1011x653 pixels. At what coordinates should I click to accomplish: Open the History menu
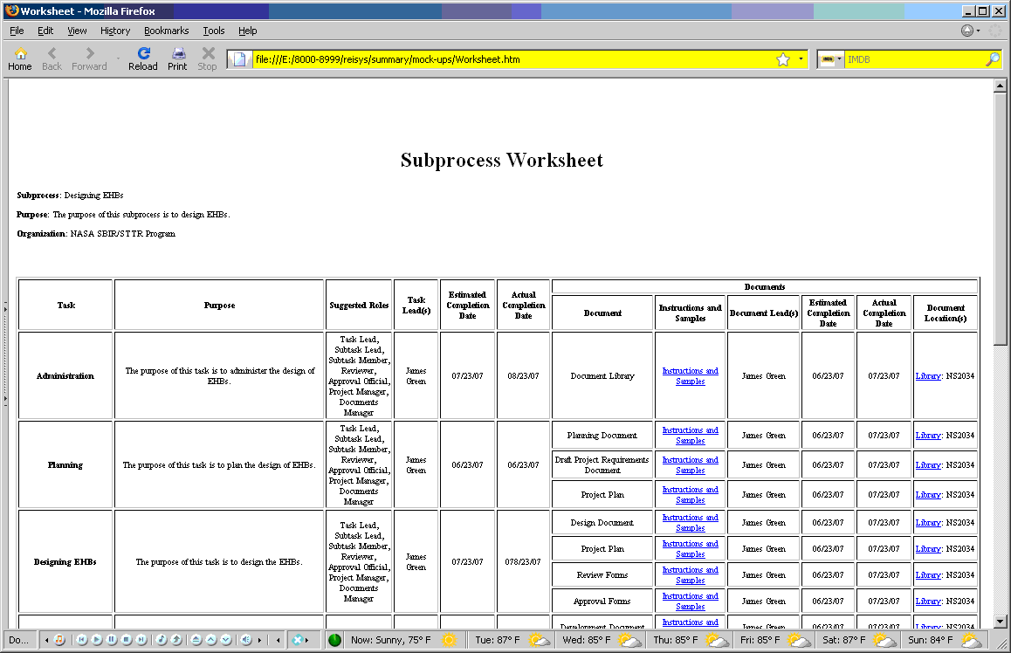[x=114, y=31]
